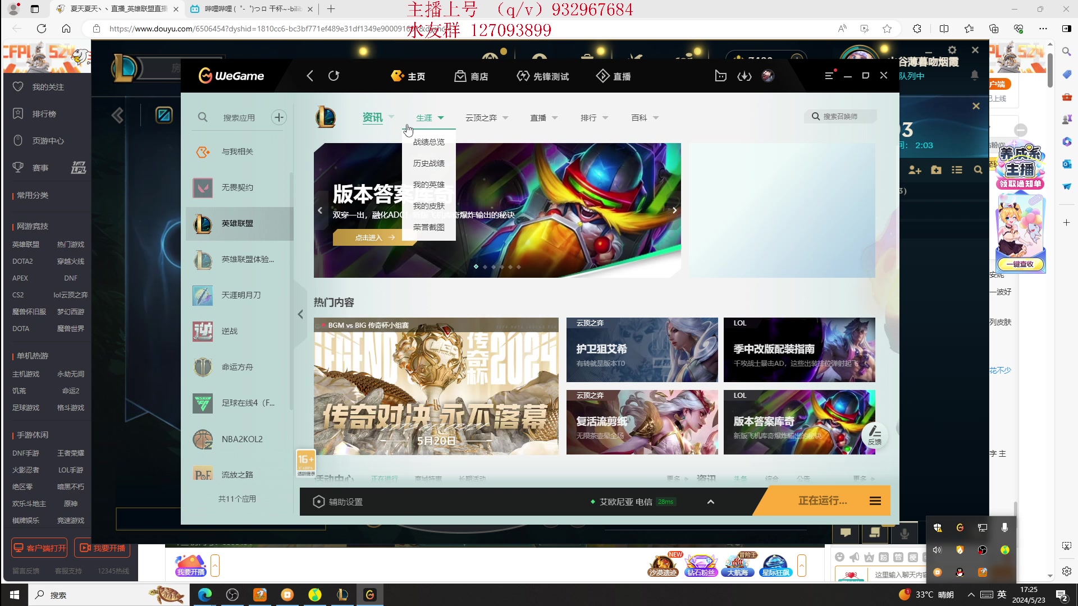Viewport: 1078px width, 606px height.
Task: Click the 反馈 feedback icon
Action: 875,435
